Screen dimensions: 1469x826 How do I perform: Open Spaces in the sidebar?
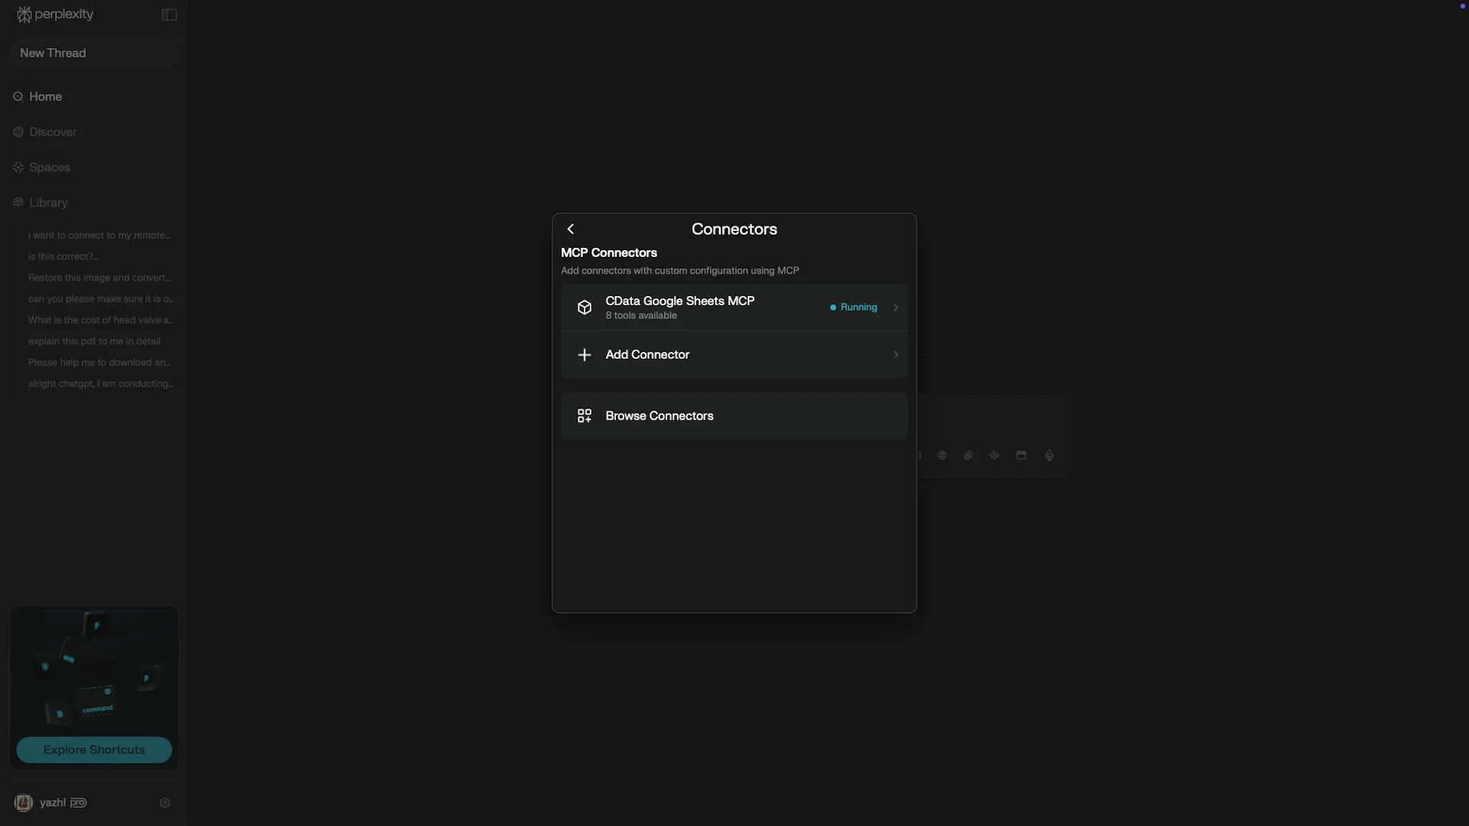tap(50, 167)
